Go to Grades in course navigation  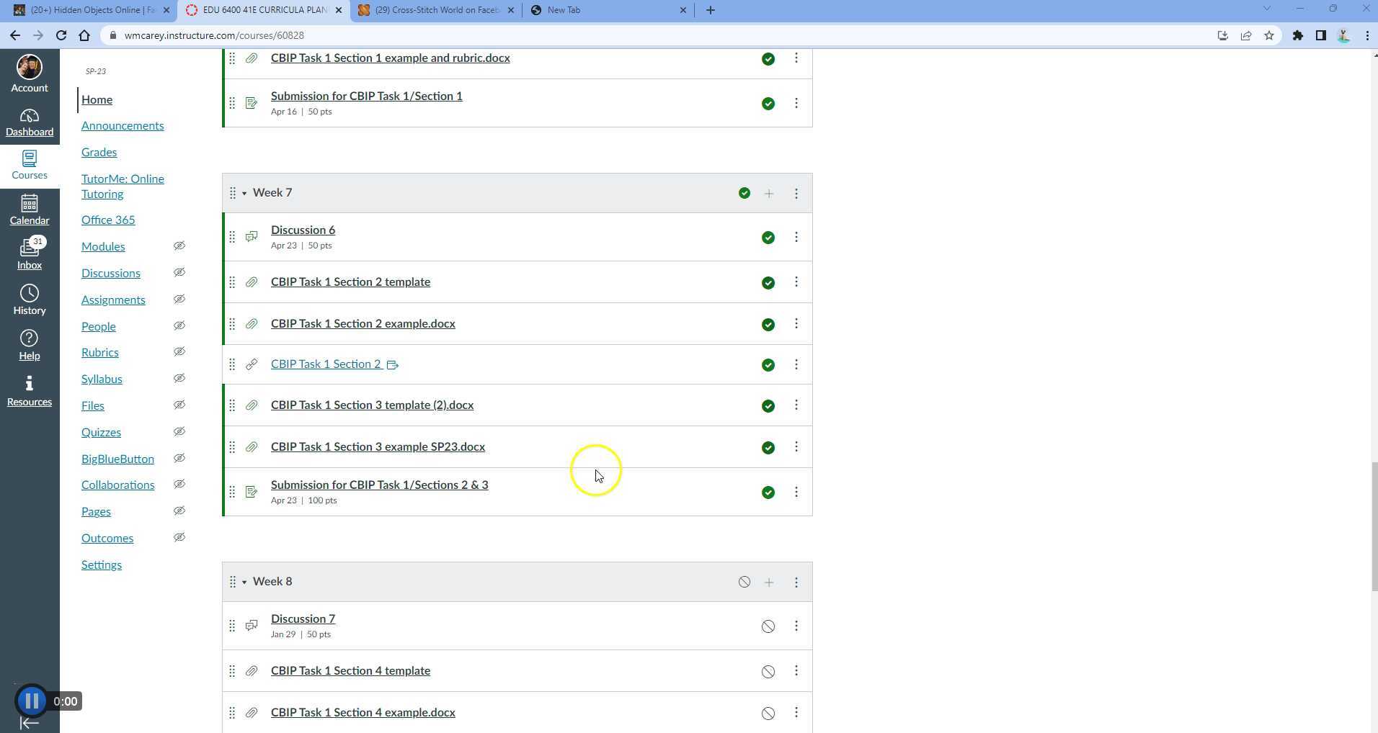pyautogui.click(x=99, y=152)
